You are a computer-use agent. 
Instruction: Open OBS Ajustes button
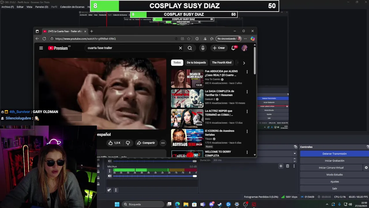(x=334, y=181)
